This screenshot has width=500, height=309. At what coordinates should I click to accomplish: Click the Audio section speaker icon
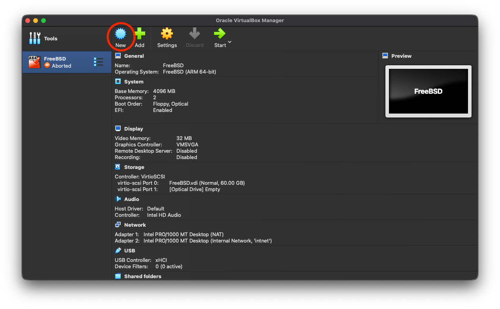pyautogui.click(x=118, y=199)
